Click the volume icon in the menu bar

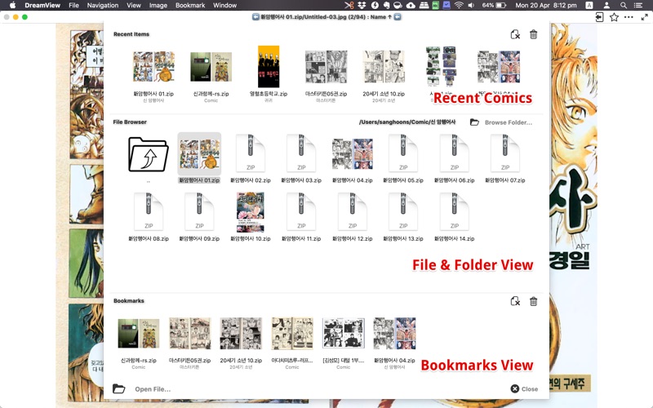(x=471, y=6)
